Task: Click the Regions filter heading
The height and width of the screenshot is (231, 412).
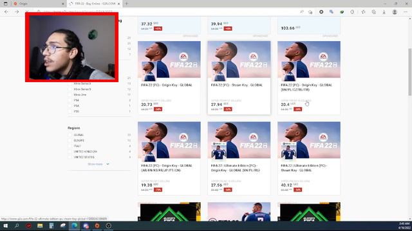Action: pyautogui.click(x=74, y=128)
